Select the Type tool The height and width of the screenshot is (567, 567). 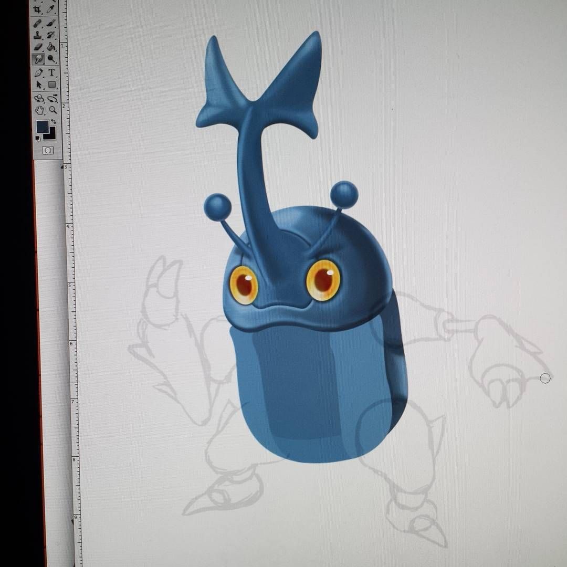[x=51, y=72]
